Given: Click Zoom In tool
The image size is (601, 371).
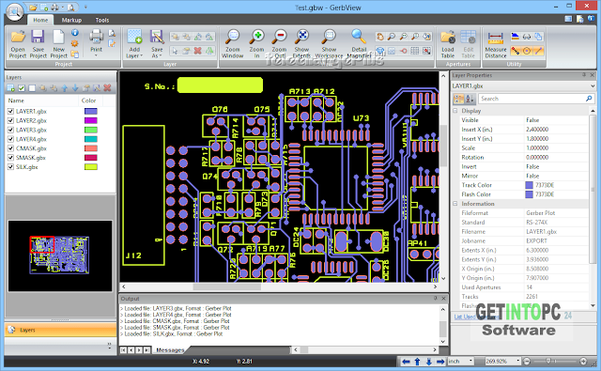Looking at the screenshot, I should [x=256, y=44].
